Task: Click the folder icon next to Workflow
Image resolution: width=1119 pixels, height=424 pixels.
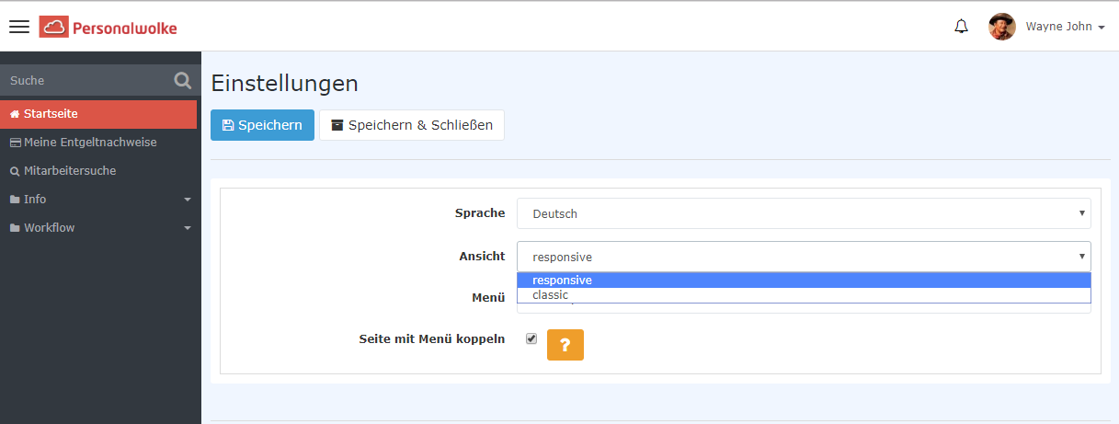Action: 15,228
